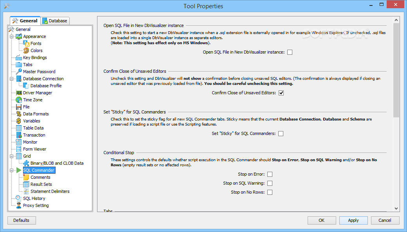
Task: Click the Tool Properties title bar icon
Action: click(x=7, y=6)
